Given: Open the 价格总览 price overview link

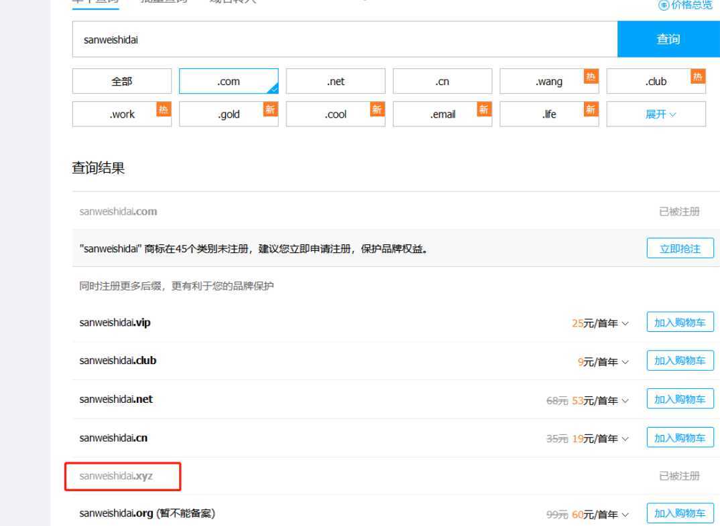Looking at the screenshot, I should click(x=686, y=5).
